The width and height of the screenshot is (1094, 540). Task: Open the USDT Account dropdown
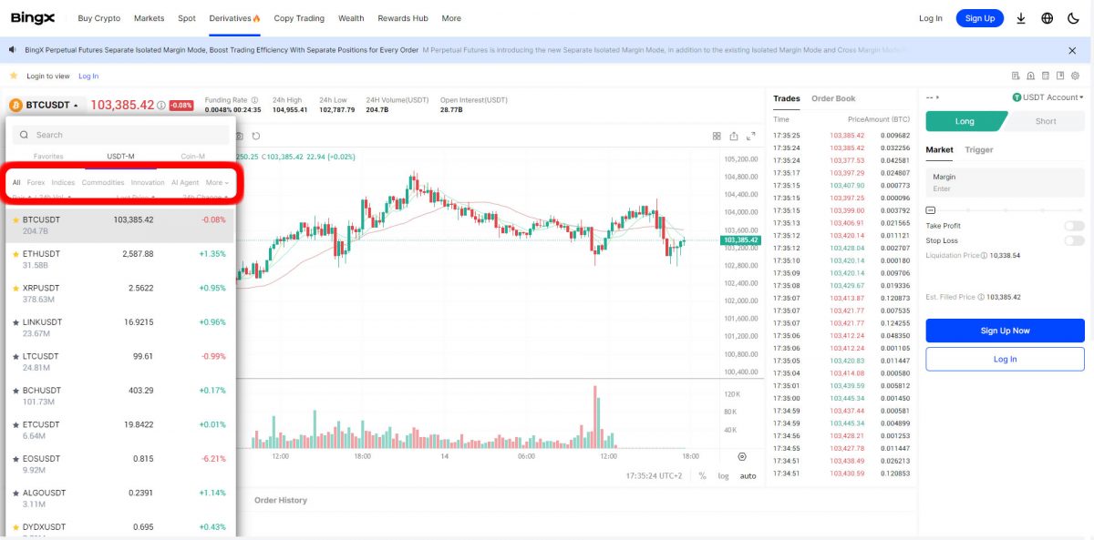tap(1048, 97)
